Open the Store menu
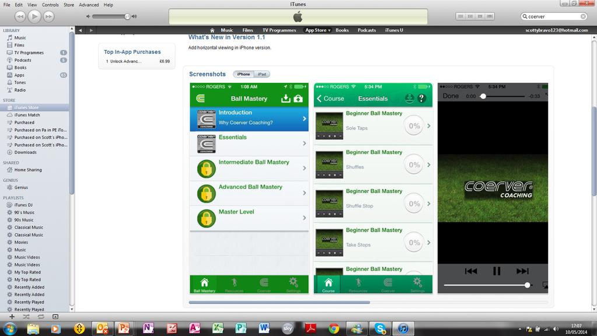This screenshot has width=597, height=336. pyautogui.click(x=69, y=5)
